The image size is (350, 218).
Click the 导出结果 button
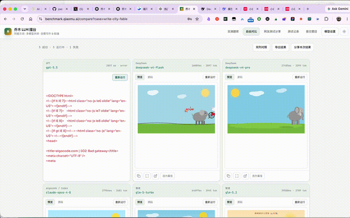280,47
